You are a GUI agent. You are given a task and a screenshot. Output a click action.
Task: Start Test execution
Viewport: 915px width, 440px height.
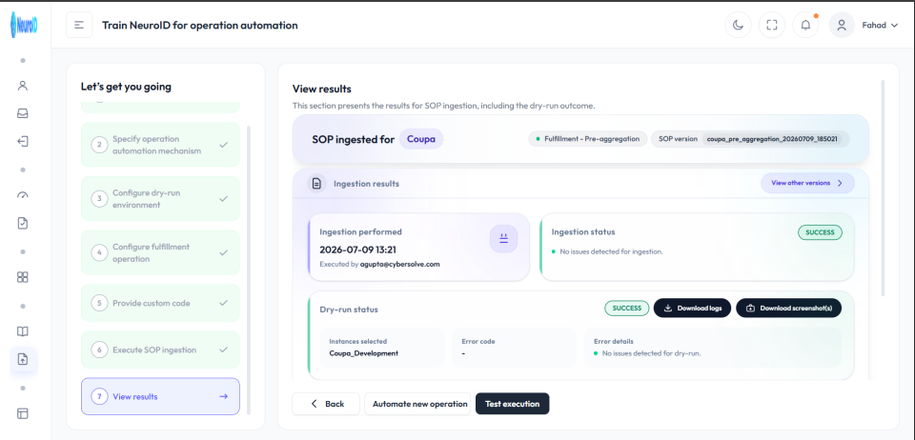tap(513, 404)
